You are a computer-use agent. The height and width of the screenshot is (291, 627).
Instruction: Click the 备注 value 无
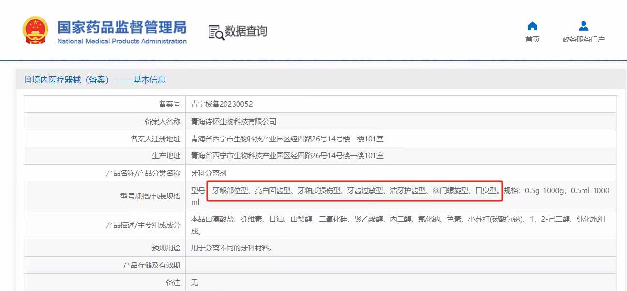[x=194, y=283]
